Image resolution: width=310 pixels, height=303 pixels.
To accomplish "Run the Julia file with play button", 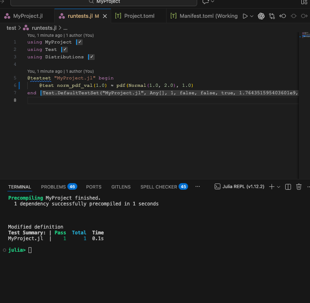I will (245, 16).
